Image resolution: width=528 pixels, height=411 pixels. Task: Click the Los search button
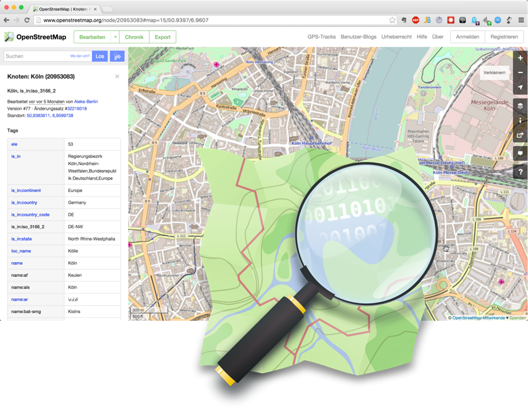(100, 56)
